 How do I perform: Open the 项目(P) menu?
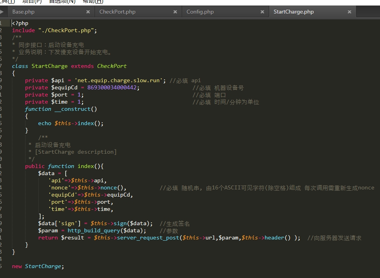(33, 2)
